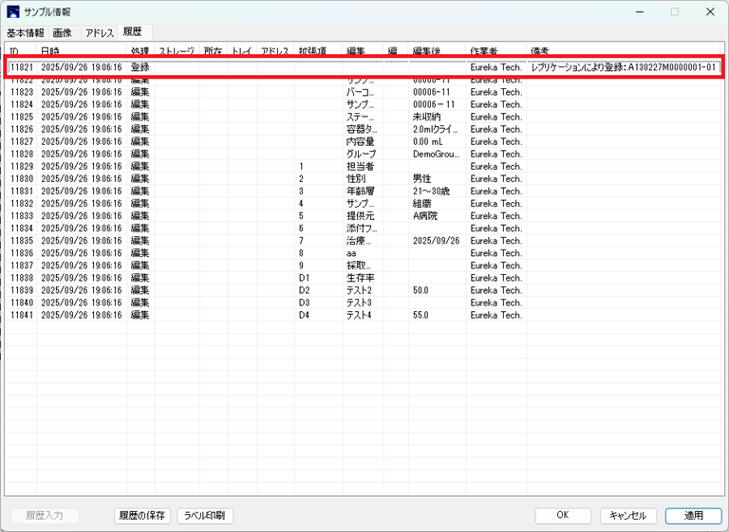Image resolution: width=729 pixels, height=532 pixels.
Task: Close the サンプル情報 dialog window
Action: pyautogui.click(x=709, y=12)
